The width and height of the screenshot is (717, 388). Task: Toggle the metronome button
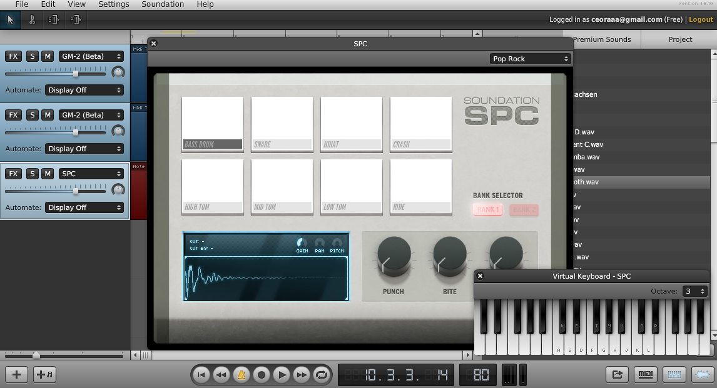(242, 376)
